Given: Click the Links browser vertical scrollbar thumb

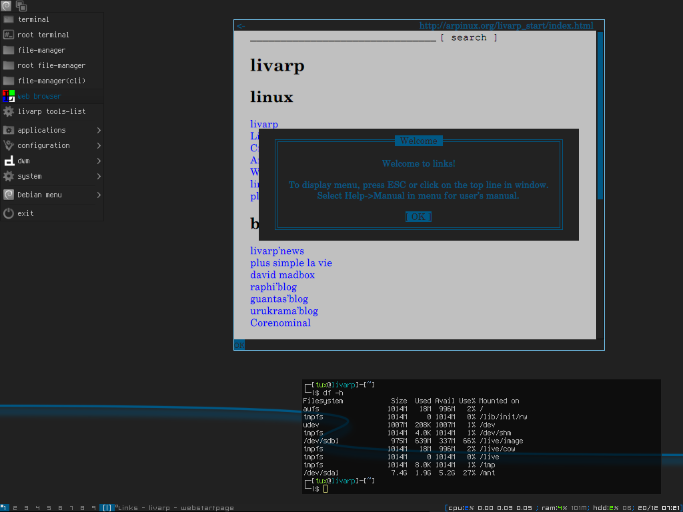Looking at the screenshot, I should coord(600,115).
